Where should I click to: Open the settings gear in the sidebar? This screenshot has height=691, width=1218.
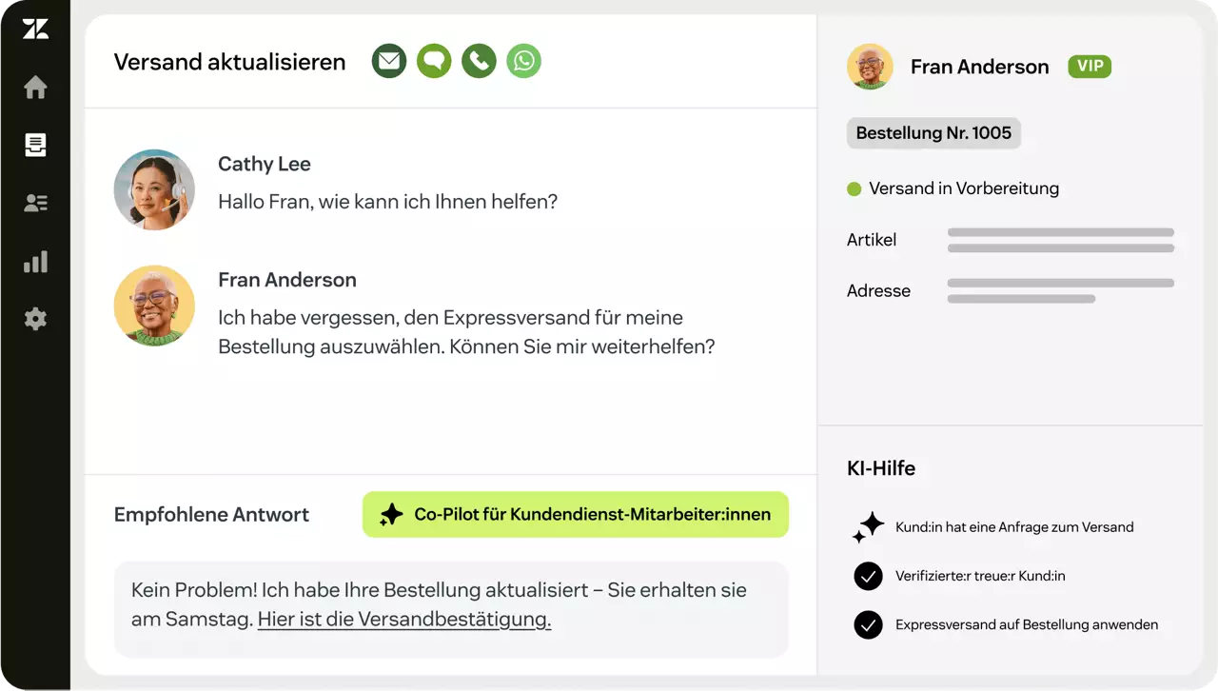click(35, 319)
